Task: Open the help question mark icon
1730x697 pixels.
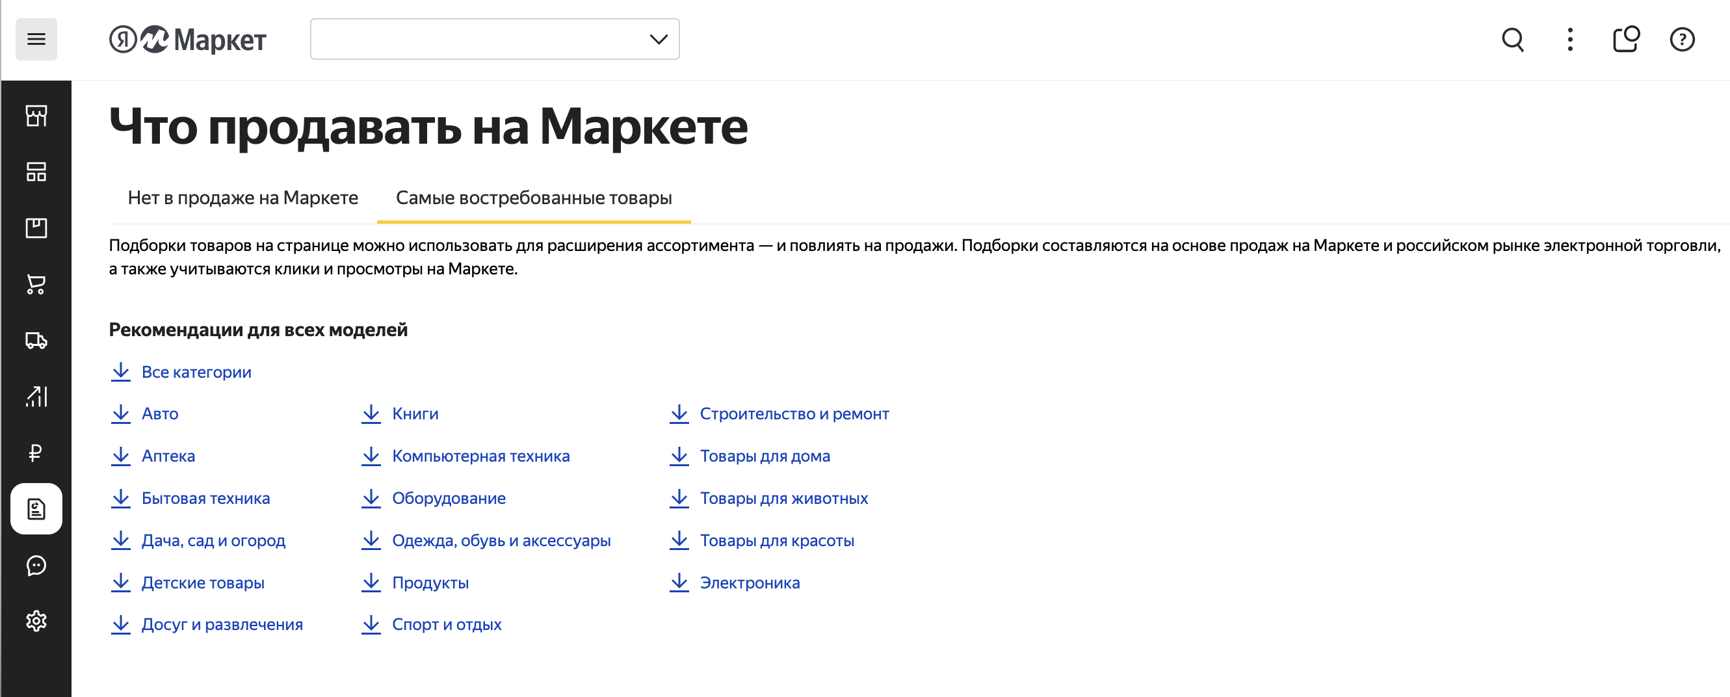Action: tap(1682, 40)
